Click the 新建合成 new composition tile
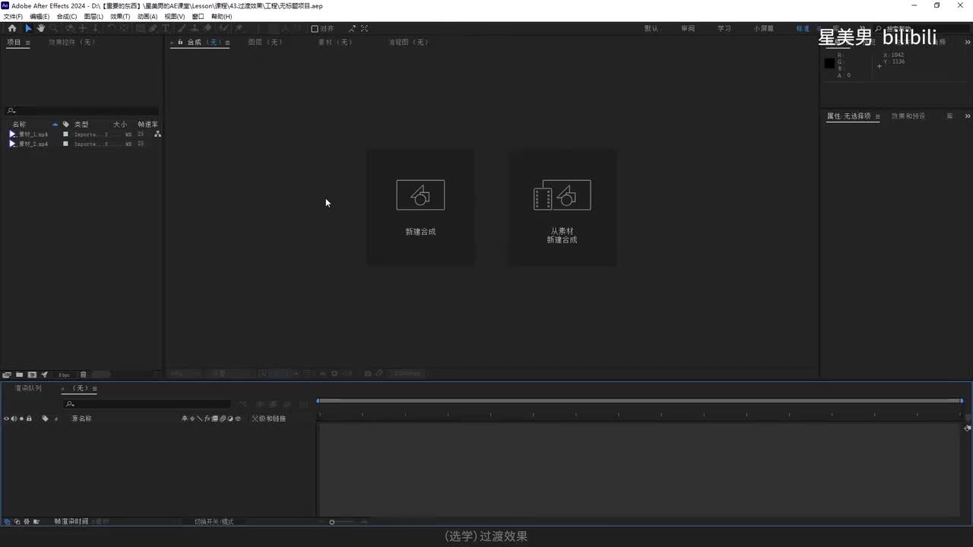 420,207
